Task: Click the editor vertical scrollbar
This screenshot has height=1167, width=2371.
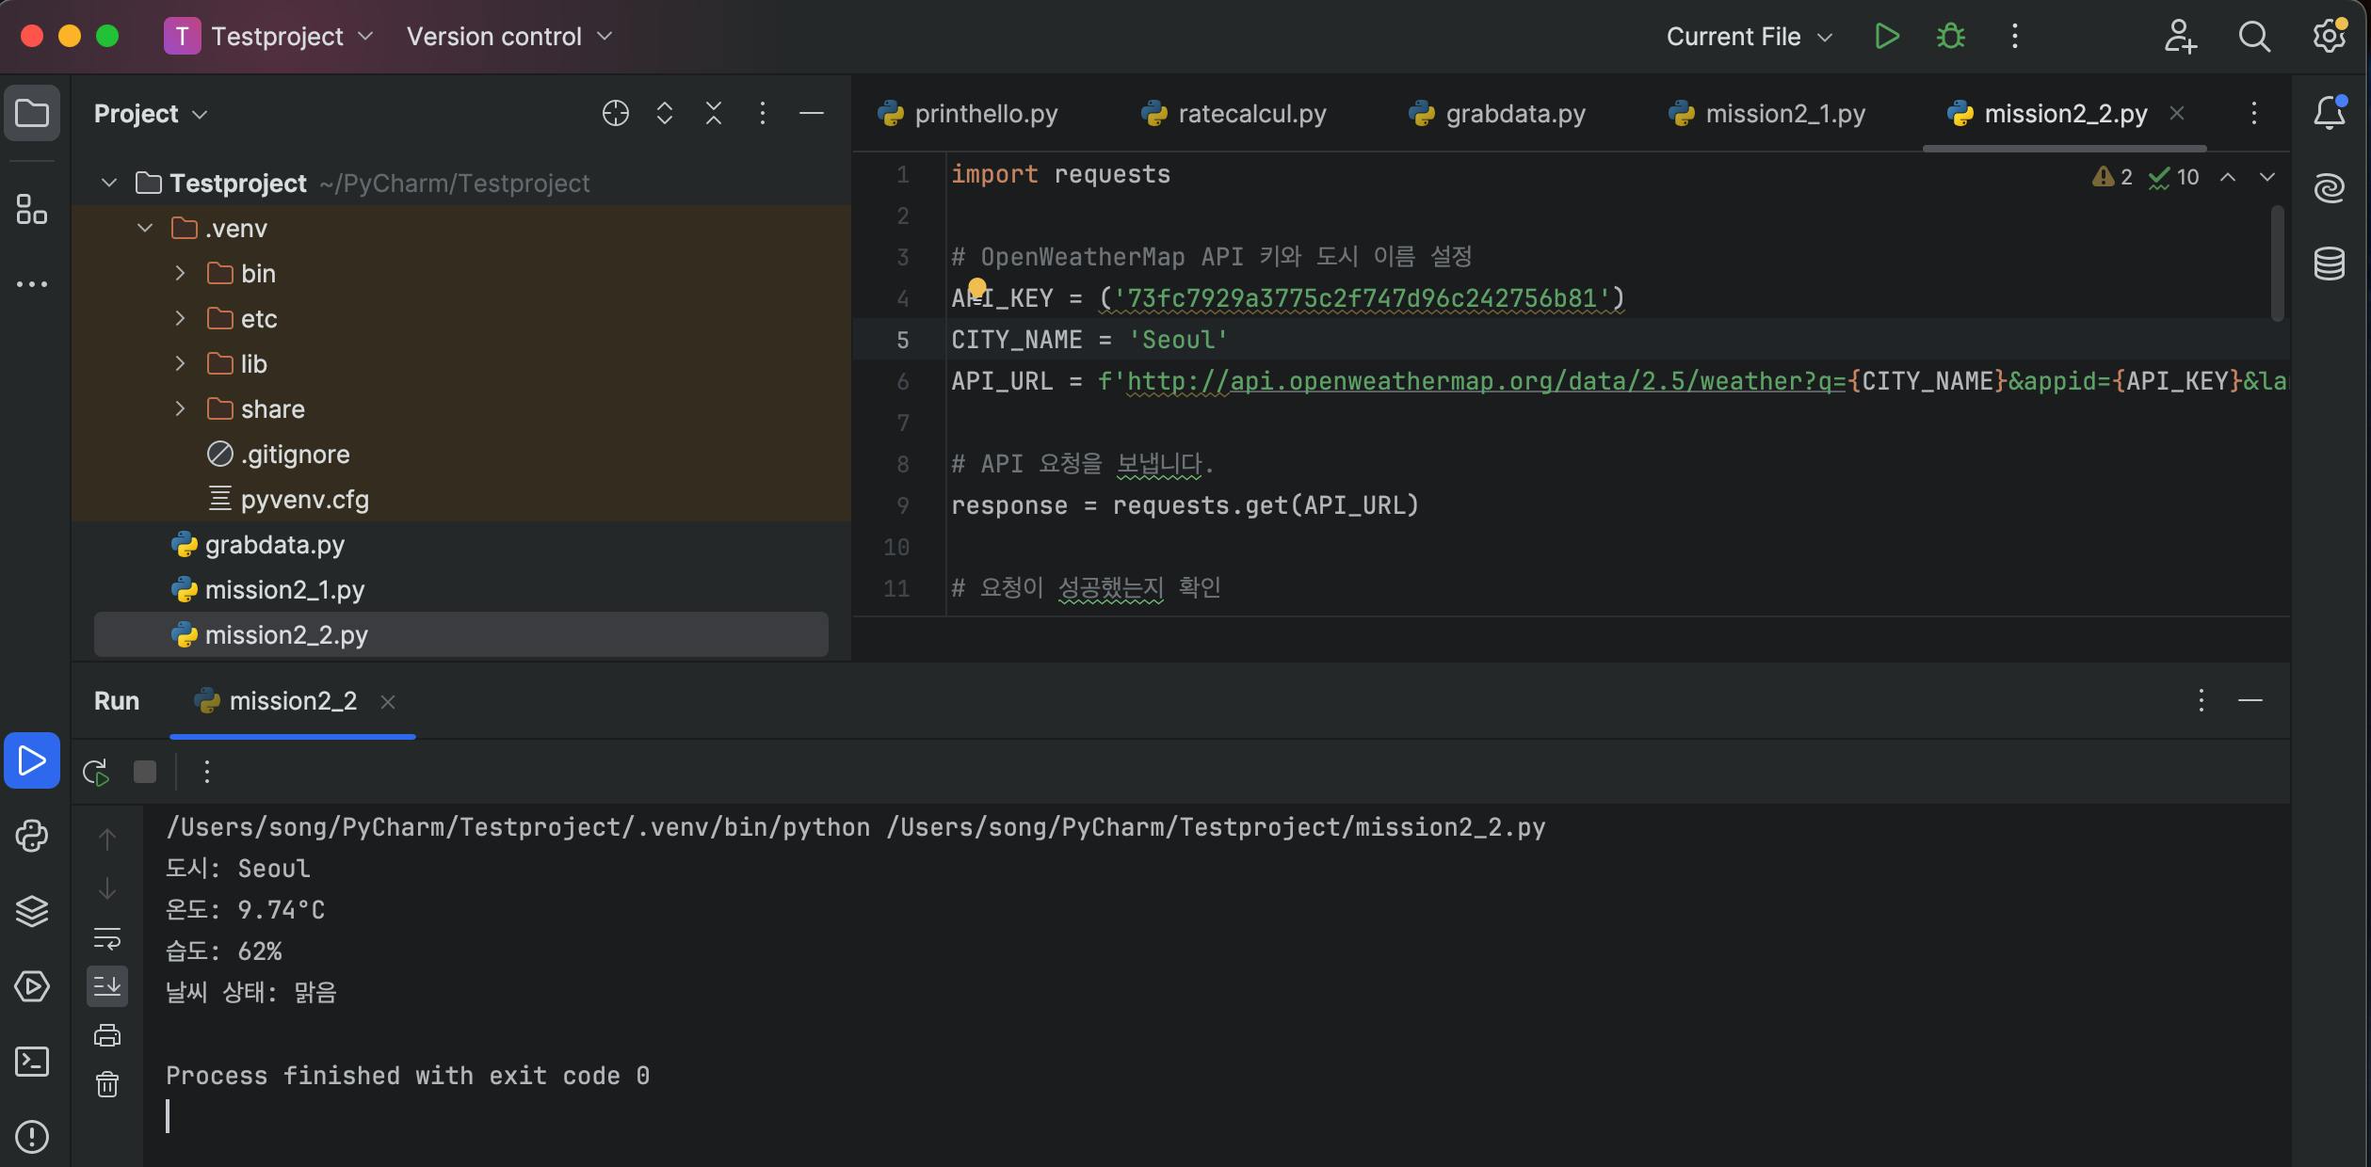Action: 2277,264
